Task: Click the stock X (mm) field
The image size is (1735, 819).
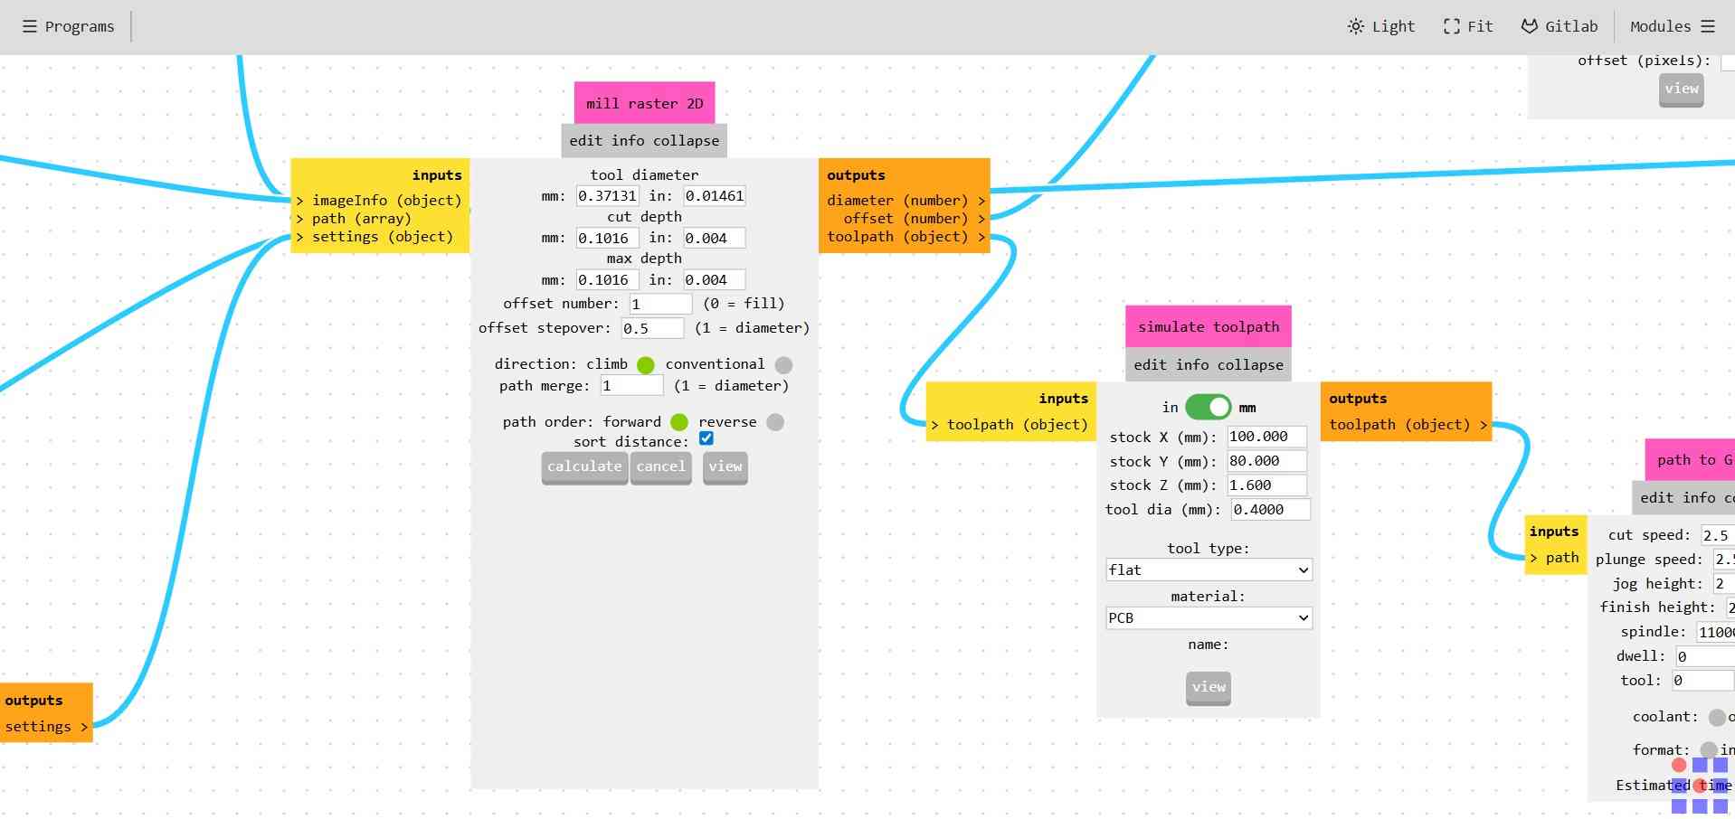Action: 1266,437
